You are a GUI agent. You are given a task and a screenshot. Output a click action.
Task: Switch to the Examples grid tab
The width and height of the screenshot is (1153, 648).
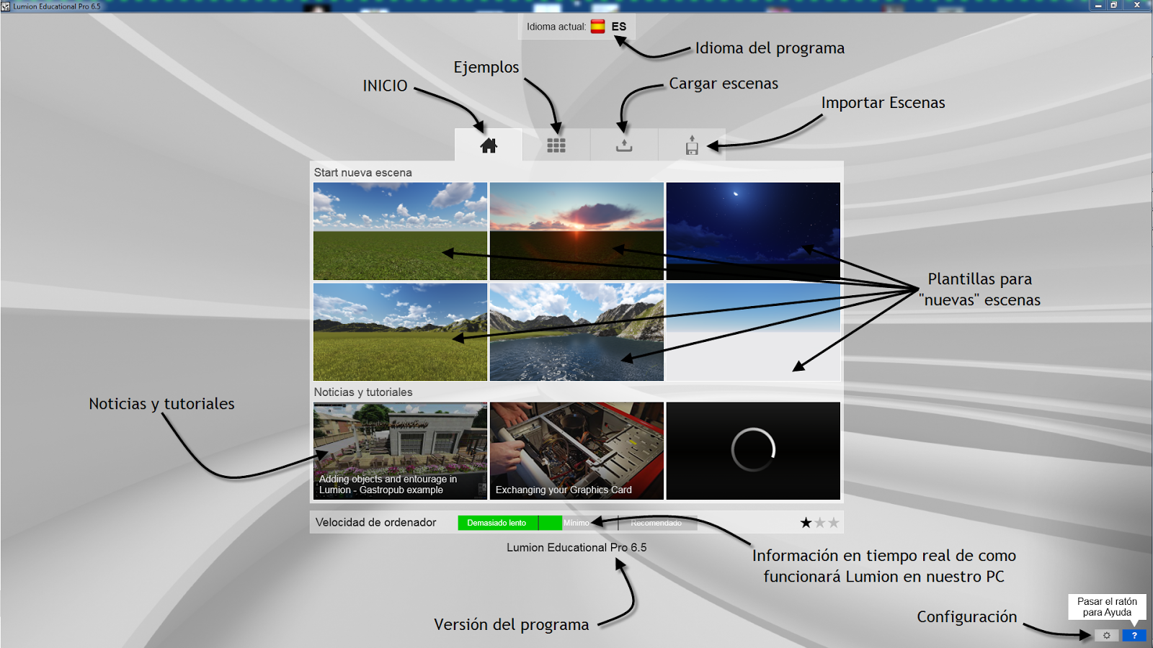point(556,145)
